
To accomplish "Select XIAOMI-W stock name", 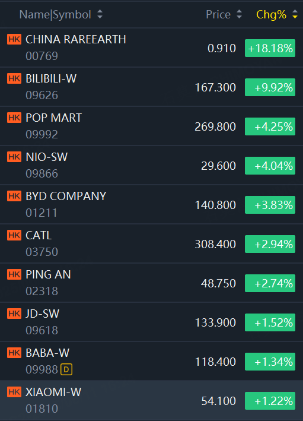I will (x=53, y=392).
